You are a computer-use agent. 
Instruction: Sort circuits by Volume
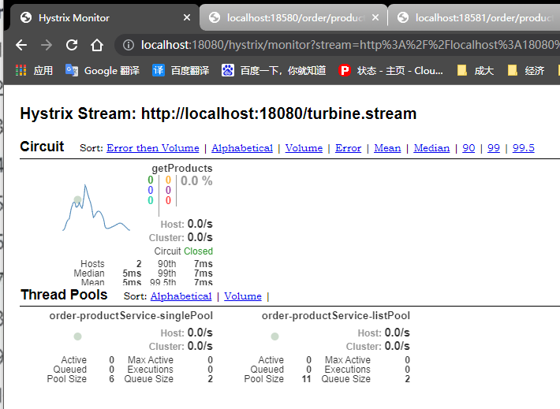coord(304,147)
